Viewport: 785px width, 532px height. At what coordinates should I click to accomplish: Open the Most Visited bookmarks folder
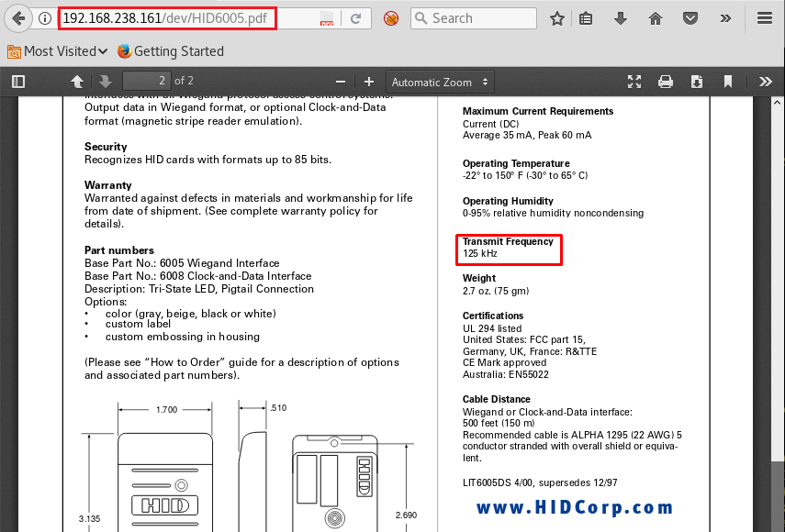point(57,51)
